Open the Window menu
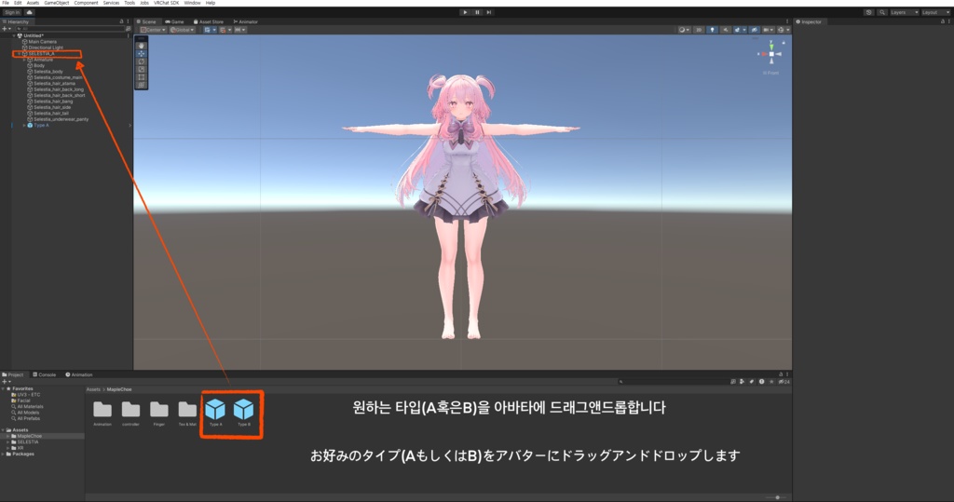Screen dimensions: 954x502 coord(192,3)
